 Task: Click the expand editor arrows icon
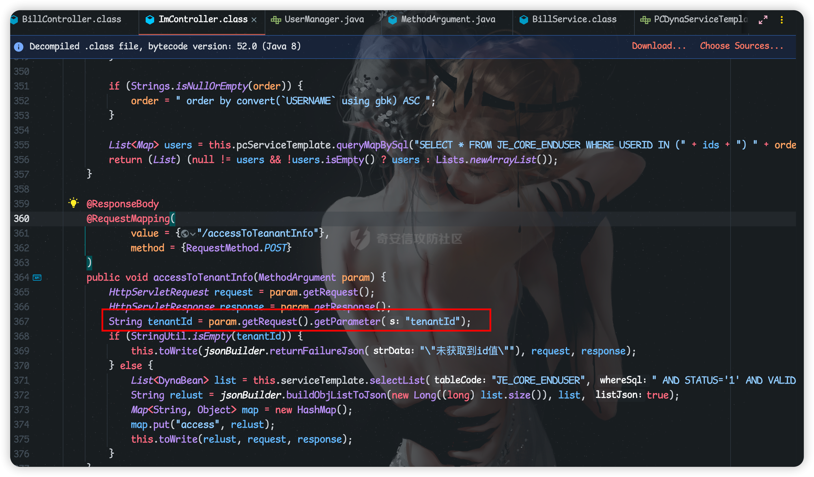click(x=763, y=20)
